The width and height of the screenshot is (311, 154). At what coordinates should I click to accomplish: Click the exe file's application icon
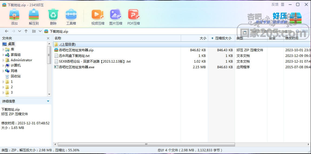click(56, 67)
